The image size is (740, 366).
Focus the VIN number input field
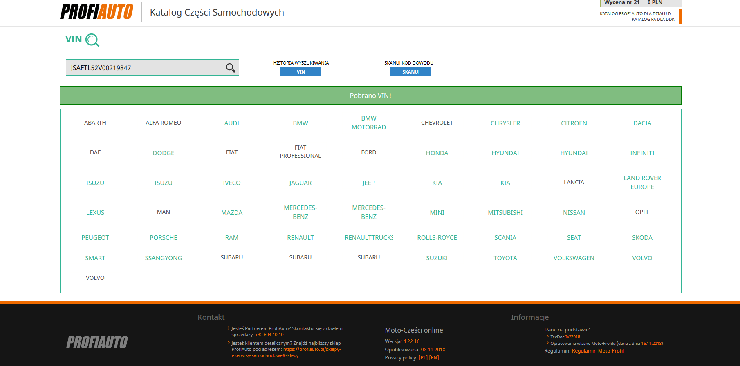(x=152, y=67)
